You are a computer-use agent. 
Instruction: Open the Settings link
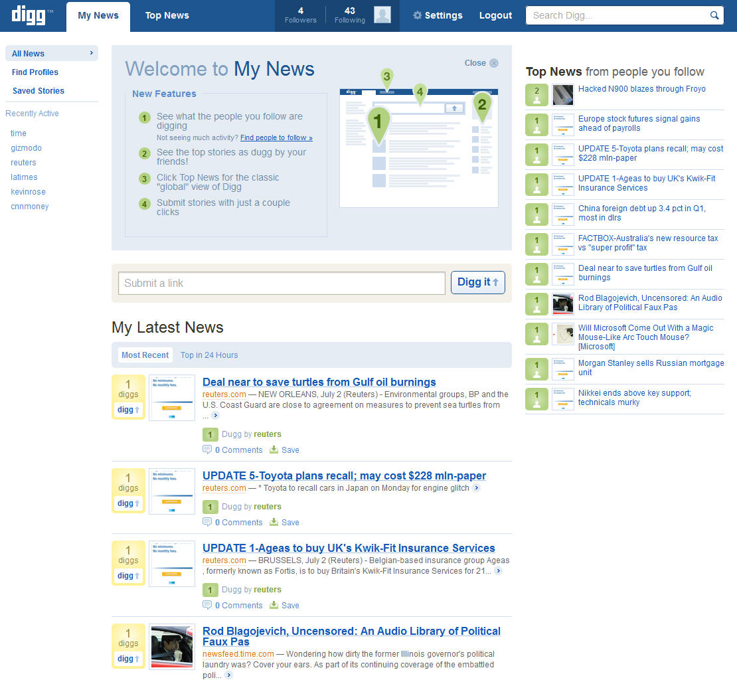tap(444, 15)
